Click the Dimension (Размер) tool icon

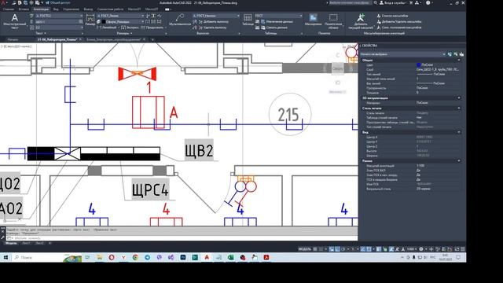(90, 20)
